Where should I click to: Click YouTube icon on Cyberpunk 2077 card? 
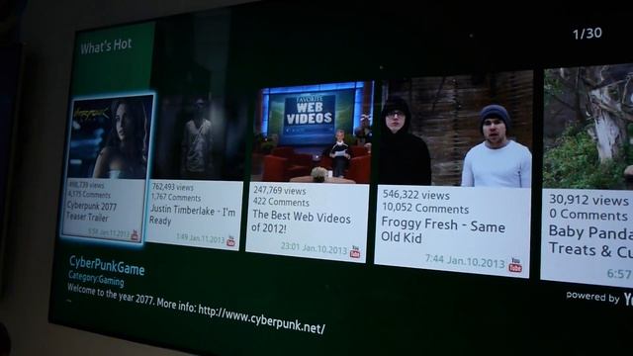[x=135, y=235]
